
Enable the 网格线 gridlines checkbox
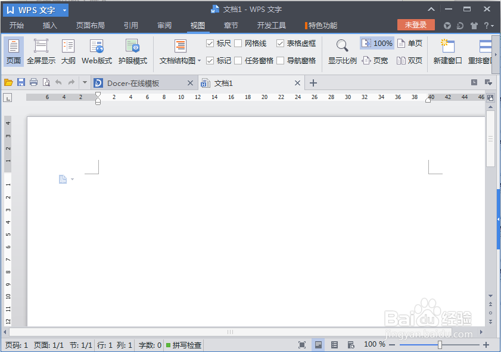238,43
